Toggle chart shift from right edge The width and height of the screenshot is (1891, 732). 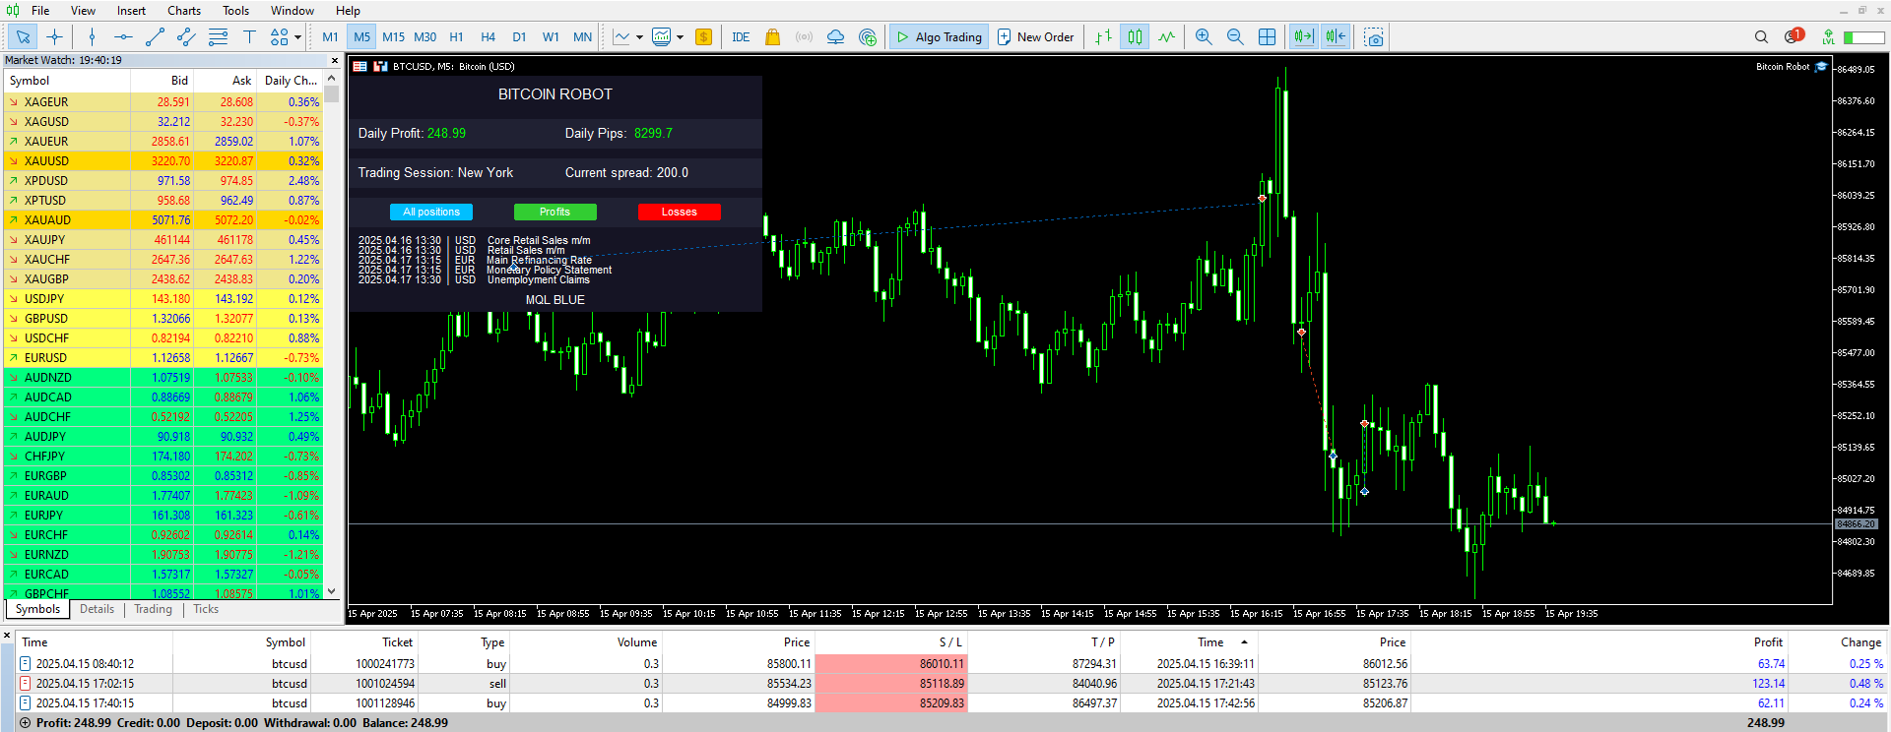coord(1336,37)
